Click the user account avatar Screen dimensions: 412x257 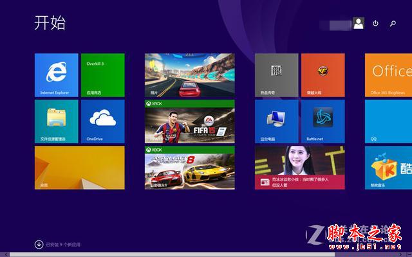359,23
